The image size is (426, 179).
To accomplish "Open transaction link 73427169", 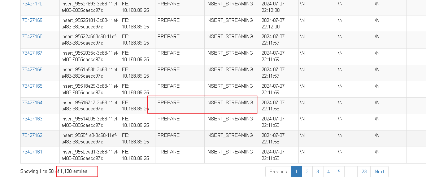I will tap(32, 20).
